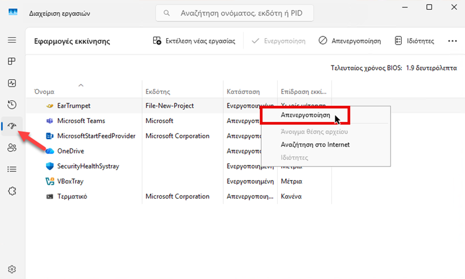Sort by the 'Όνομα' column header

[45, 91]
